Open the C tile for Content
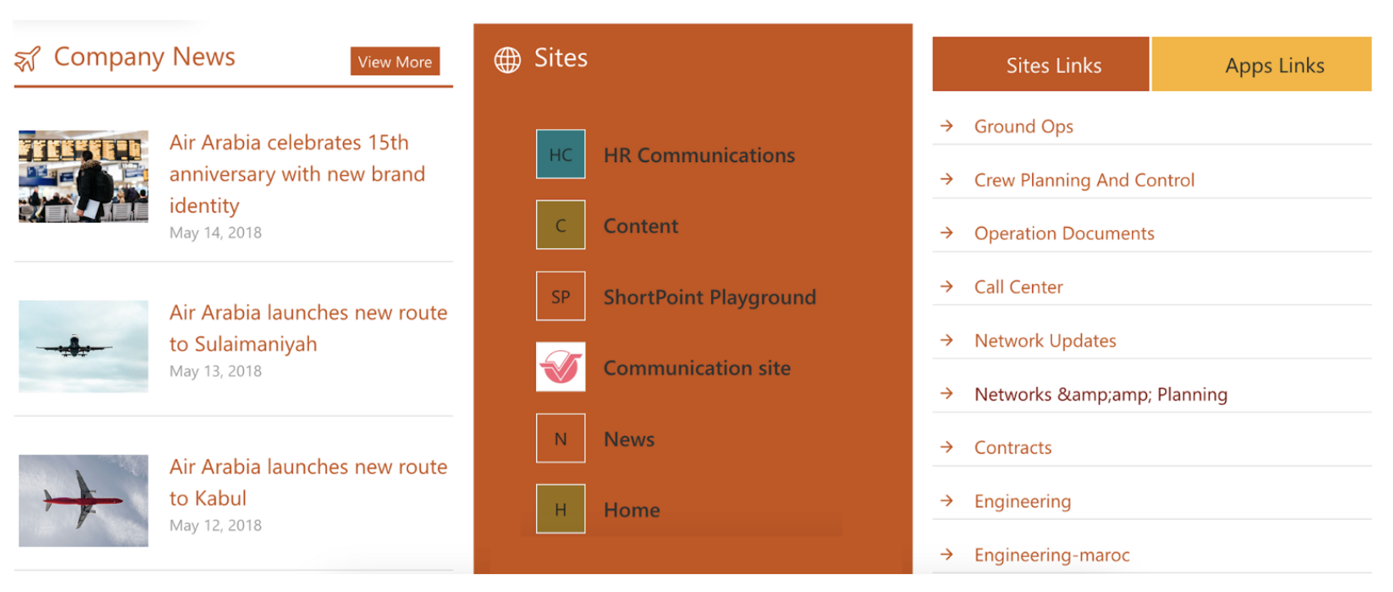The width and height of the screenshot is (1393, 592). coord(560,225)
